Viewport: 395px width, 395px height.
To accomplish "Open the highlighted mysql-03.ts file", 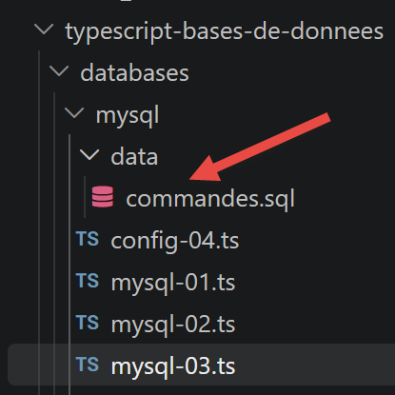I will [173, 367].
